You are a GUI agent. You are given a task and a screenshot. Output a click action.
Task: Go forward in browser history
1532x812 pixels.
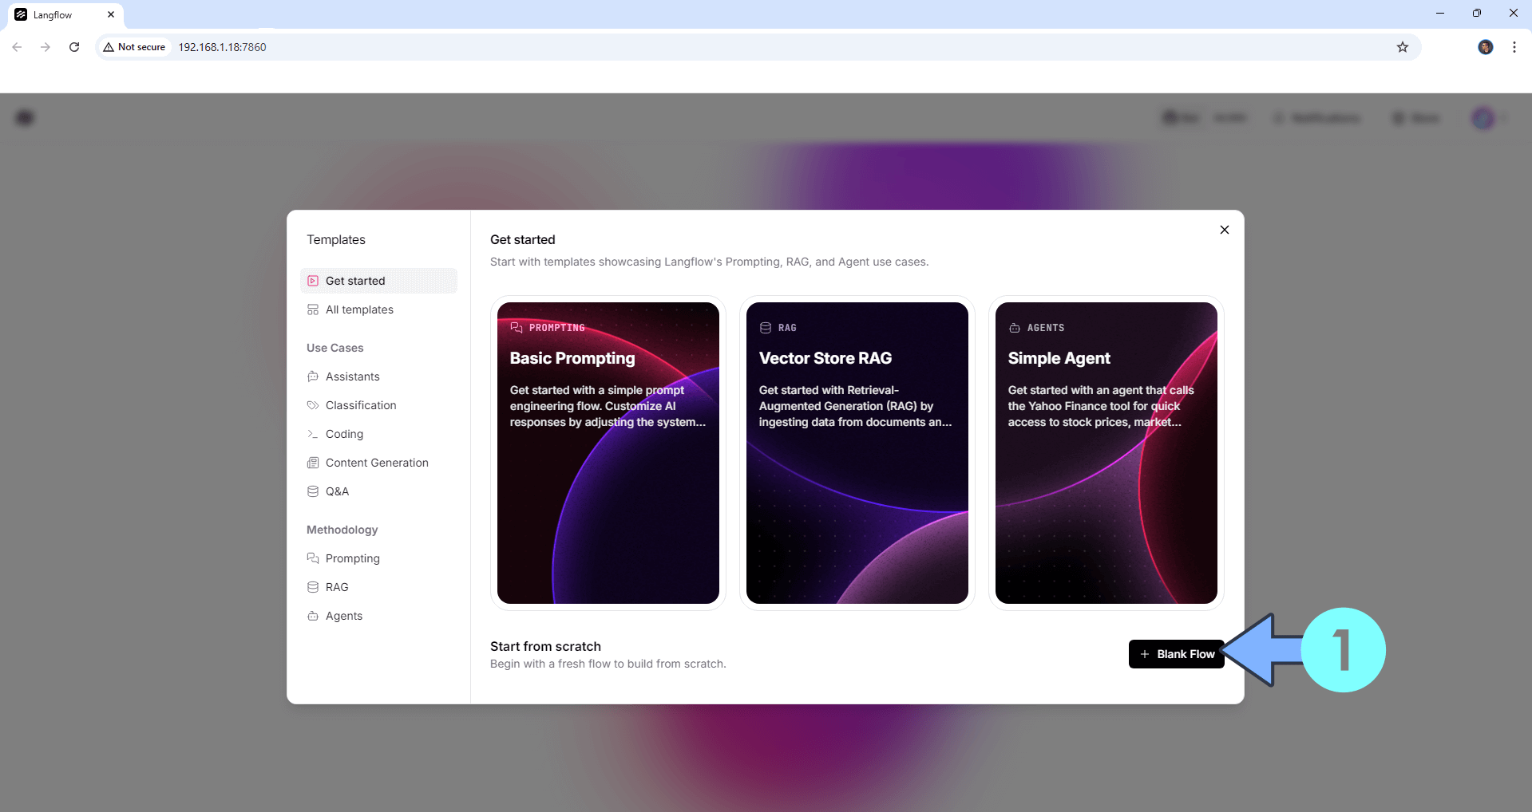(x=46, y=47)
